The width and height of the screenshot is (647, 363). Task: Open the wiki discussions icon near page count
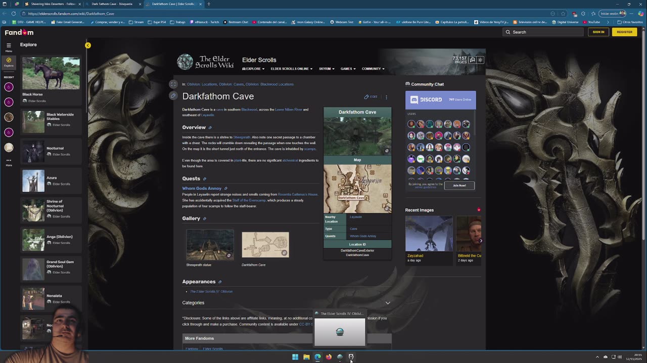point(472,60)
